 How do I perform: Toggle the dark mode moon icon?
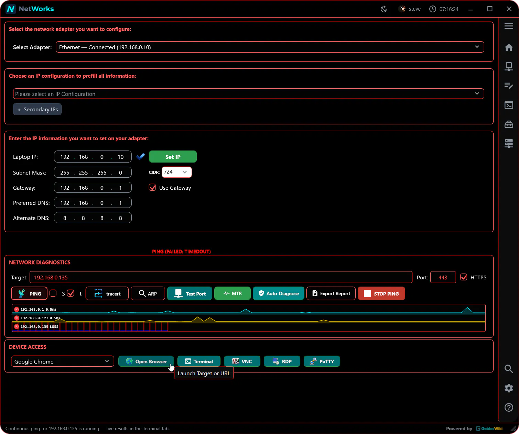384,9
